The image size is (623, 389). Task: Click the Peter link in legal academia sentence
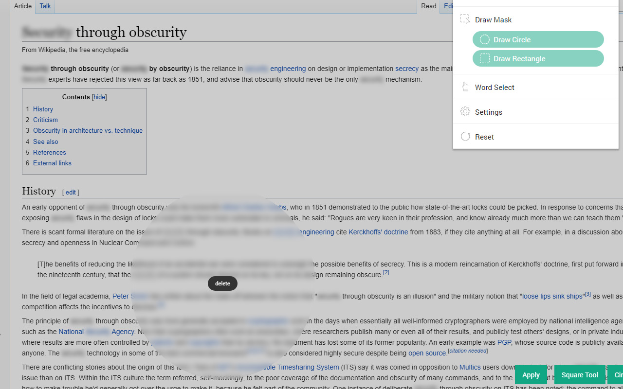tap(121, 296)
